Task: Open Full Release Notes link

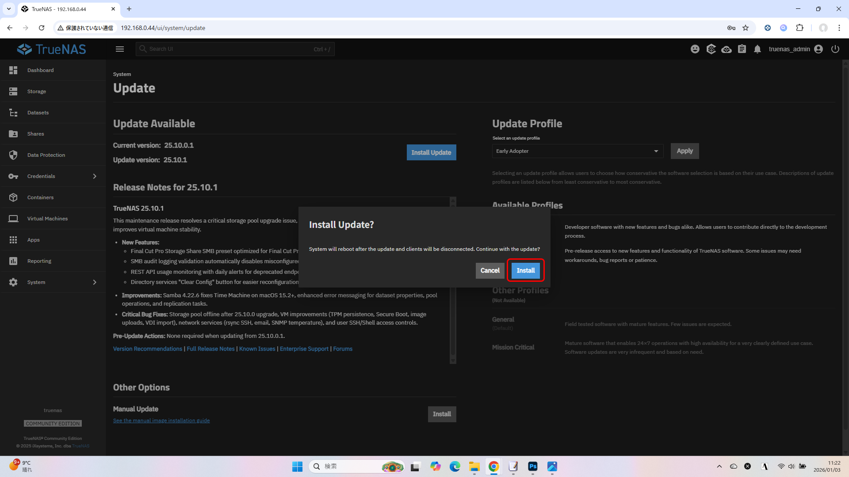Action: (x=210, y=349)
